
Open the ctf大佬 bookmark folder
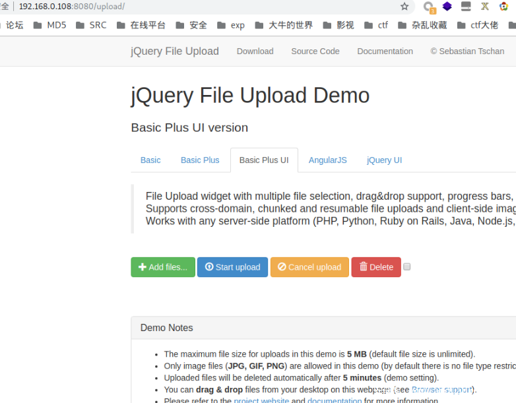tap(478, 25)
